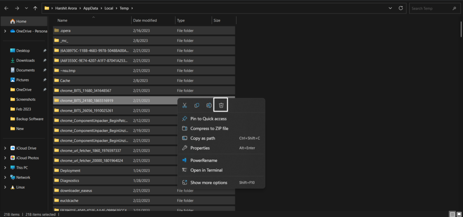This screenshot has height=217, width=463.
Task: Choose Show more options in context menu
Action: [x=208, y=183]
